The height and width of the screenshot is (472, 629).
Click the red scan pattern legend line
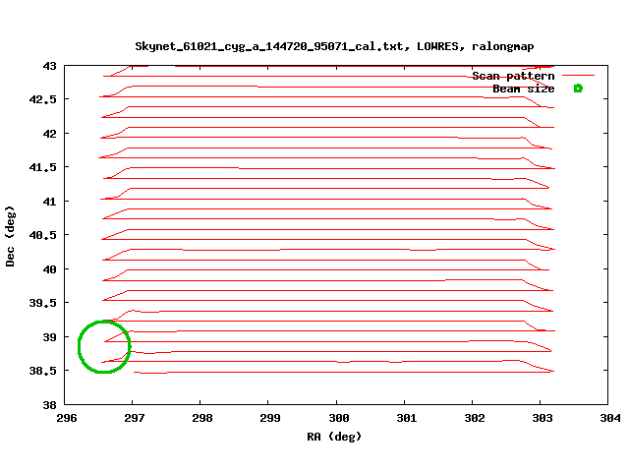578,75
